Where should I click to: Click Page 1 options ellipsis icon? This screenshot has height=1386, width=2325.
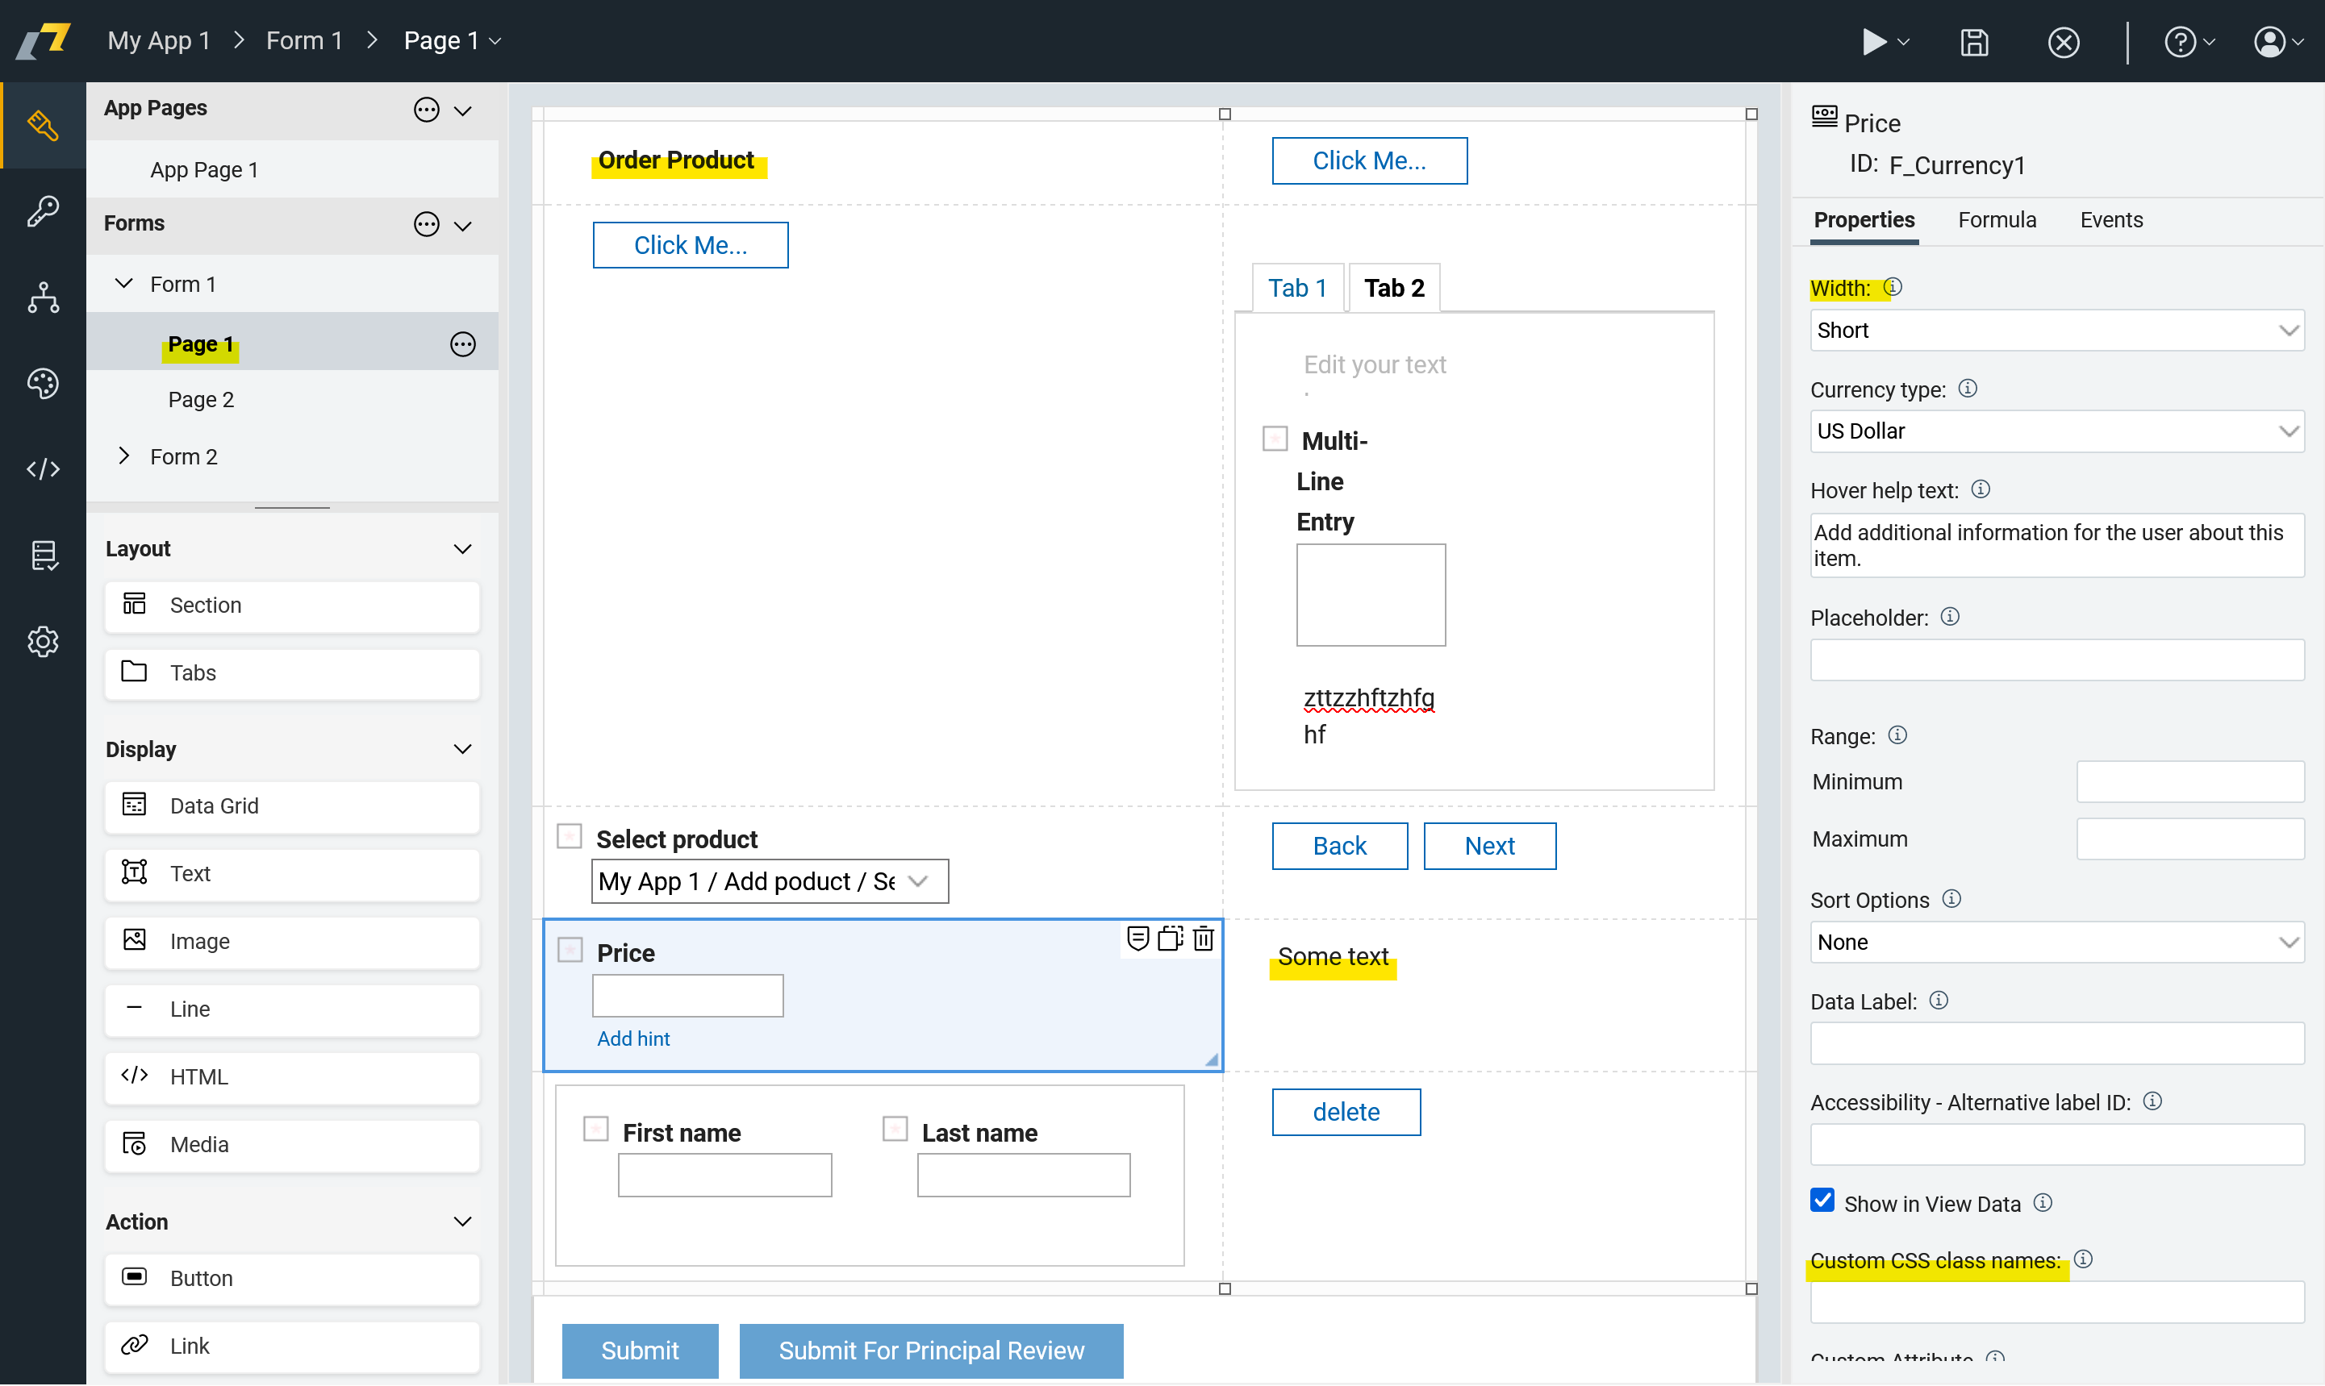point(462,344)
